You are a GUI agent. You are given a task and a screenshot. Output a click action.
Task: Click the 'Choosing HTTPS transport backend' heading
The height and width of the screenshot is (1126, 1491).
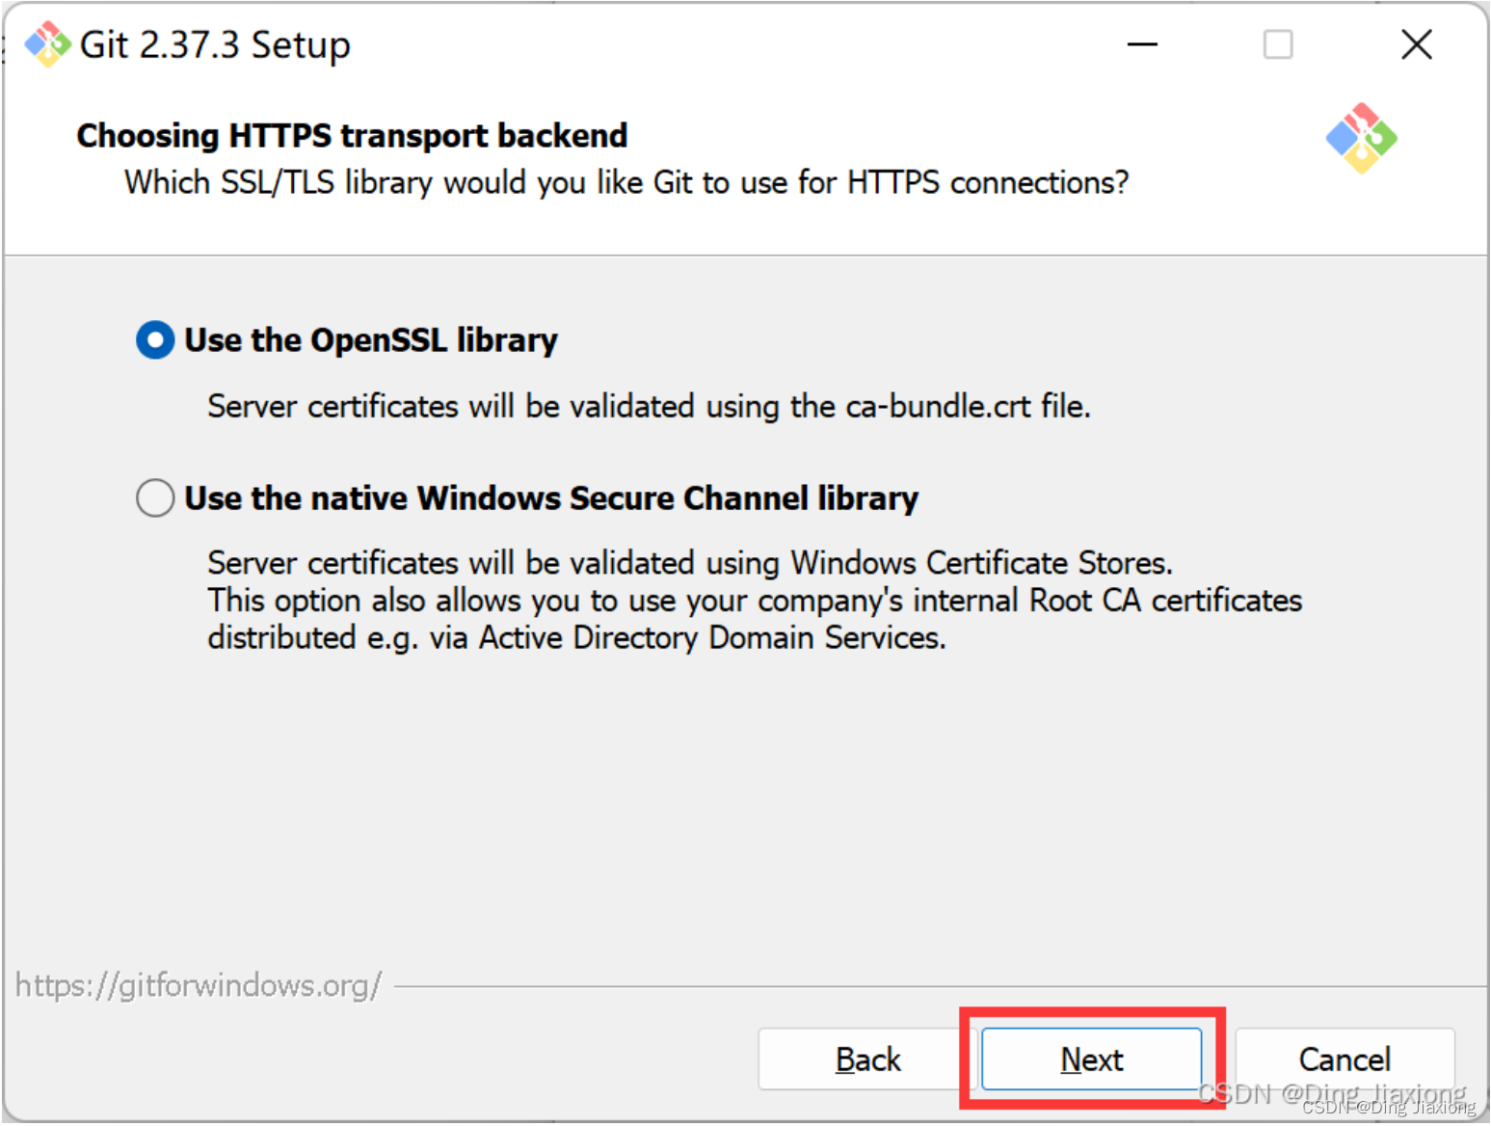click(352, 136)
